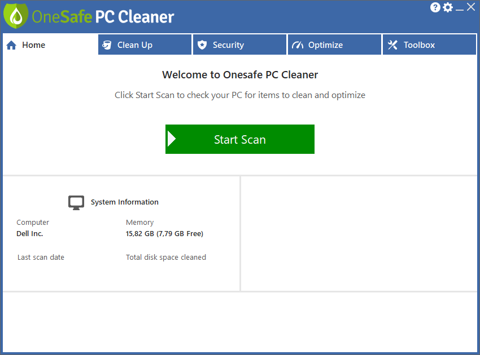Open the Toolbox tab
Screen dimensions: 480x355
coord(430,45)
